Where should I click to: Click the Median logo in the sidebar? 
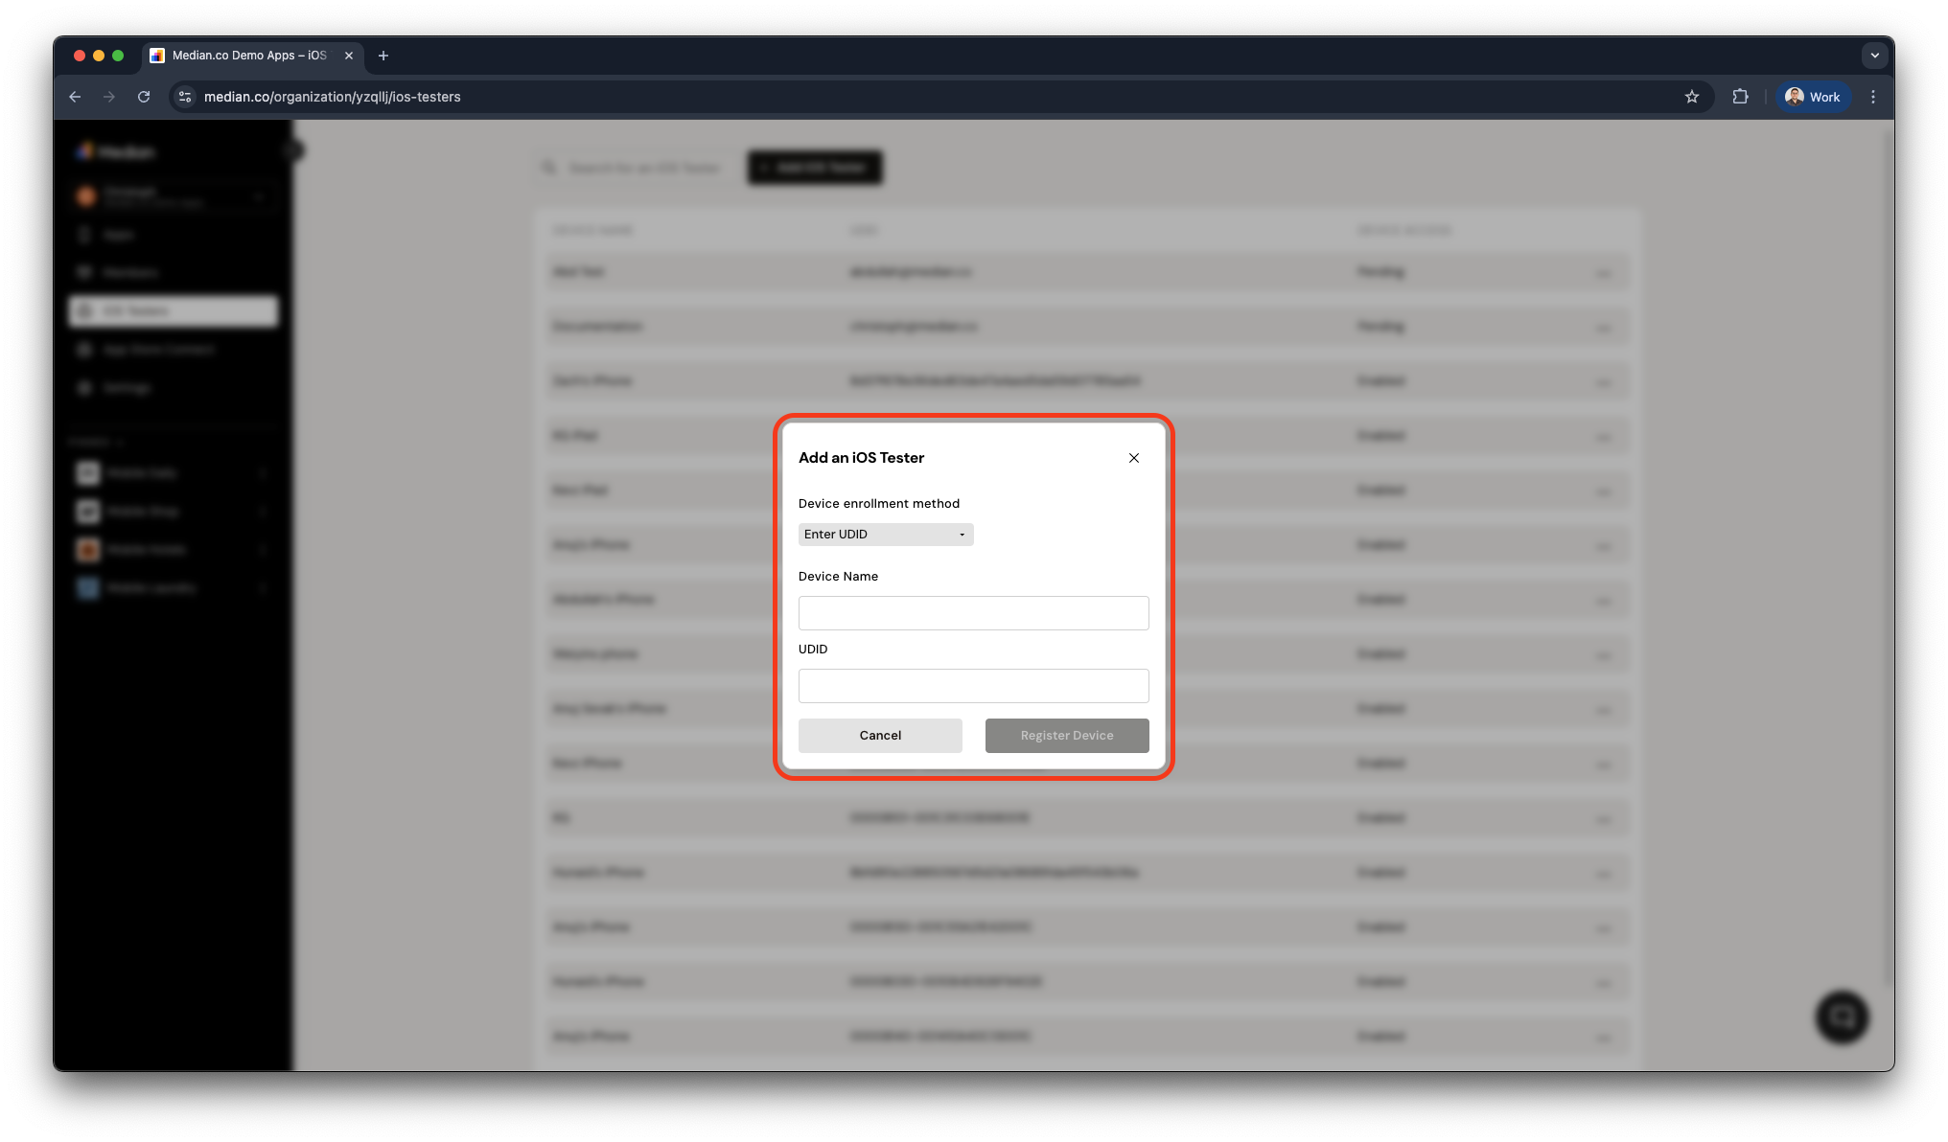click(x=113, y=150)
